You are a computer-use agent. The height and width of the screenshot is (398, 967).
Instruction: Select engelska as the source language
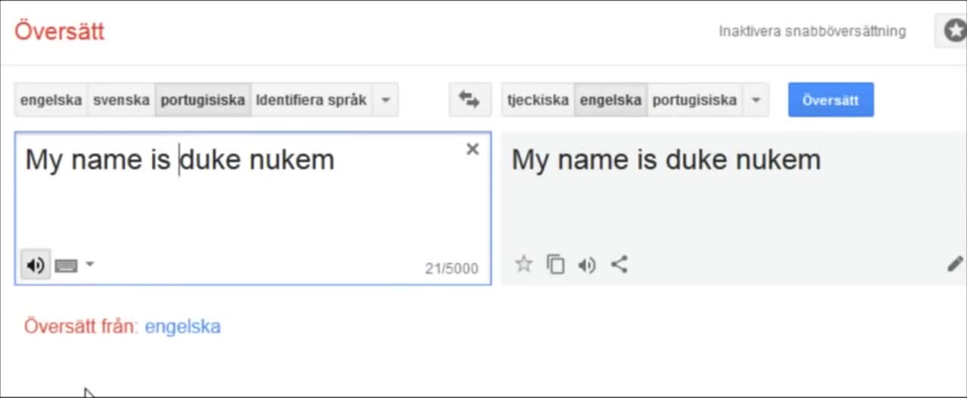(51, 99)
